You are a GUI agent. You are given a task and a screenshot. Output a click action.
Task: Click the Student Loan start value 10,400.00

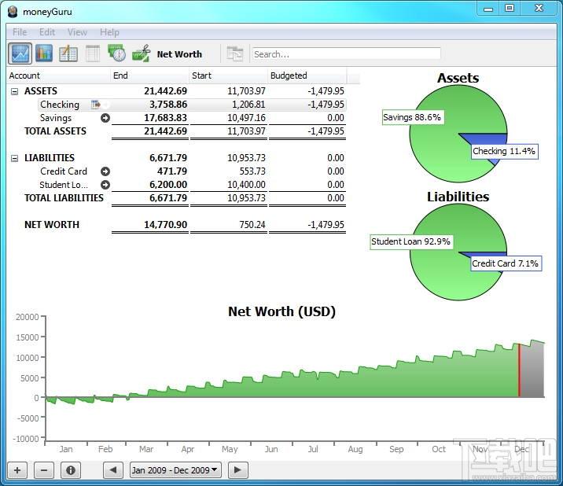click(246, 185)
